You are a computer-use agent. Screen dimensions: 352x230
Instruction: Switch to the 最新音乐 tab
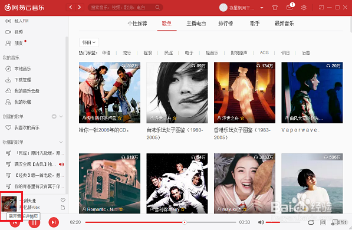coord(284,24)
